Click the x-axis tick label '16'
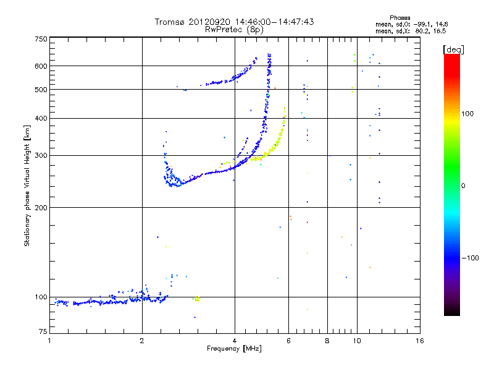 pos(420,341)
